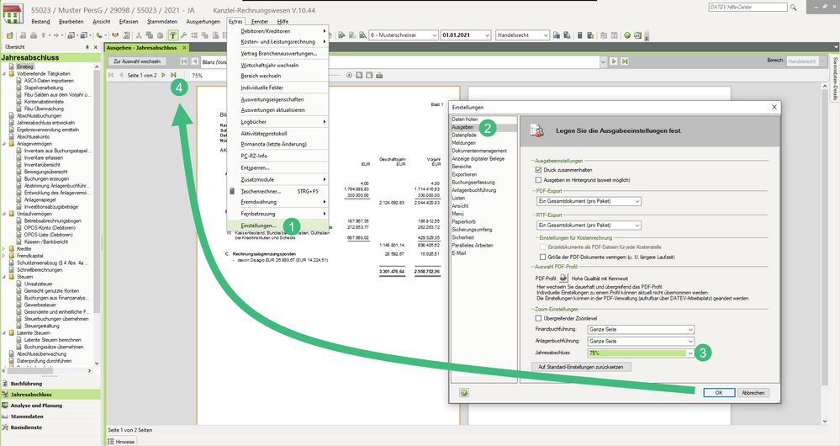Screen dimensions: 840x446
Task: Click the Auswertungen menu
Action: 203,21
